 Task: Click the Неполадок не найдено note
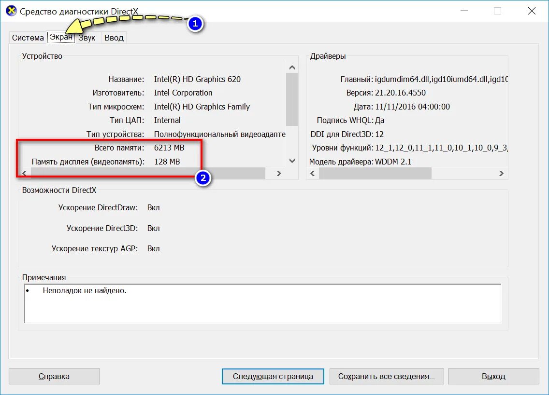coord(85,290)
